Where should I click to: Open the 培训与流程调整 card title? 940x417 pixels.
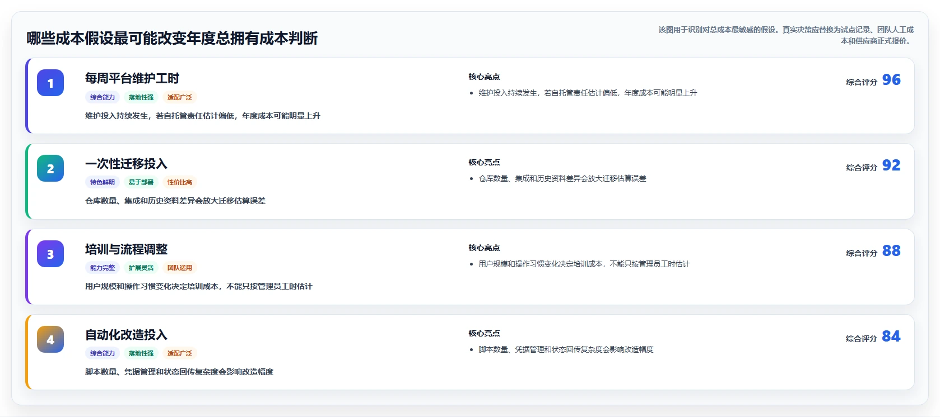click(126, 249)
